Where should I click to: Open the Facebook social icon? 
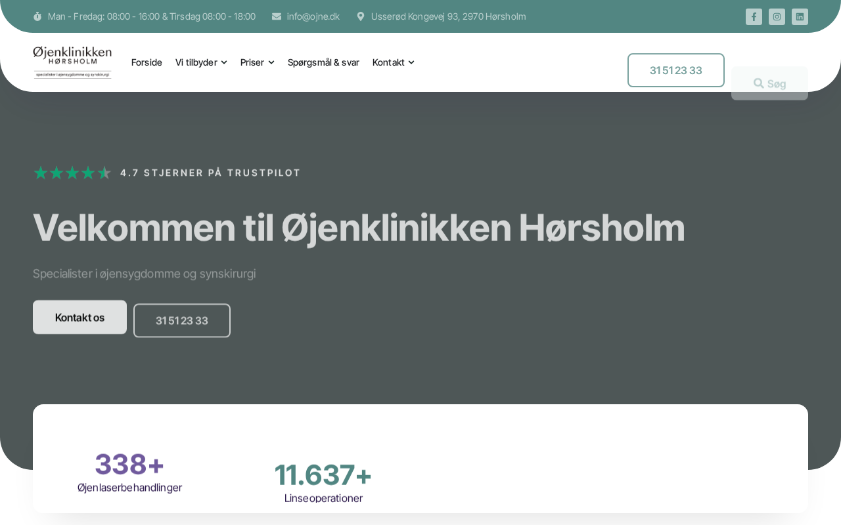click(x=754, y=16)
